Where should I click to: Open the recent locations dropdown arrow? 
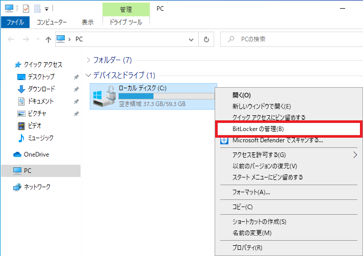pyautogui.click(x=38, y=39)
